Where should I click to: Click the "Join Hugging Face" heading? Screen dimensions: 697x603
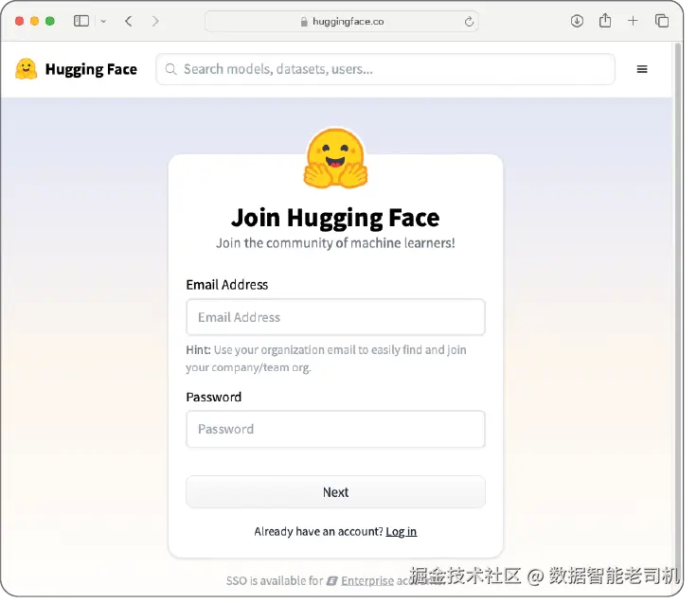click(335, 218)
